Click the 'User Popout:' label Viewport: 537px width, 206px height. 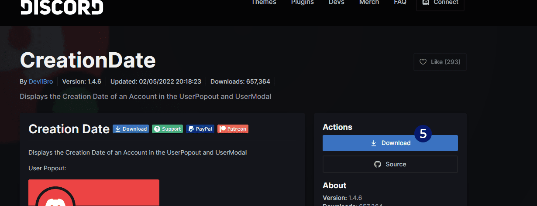pyautogui.click(x=47, y=168)
